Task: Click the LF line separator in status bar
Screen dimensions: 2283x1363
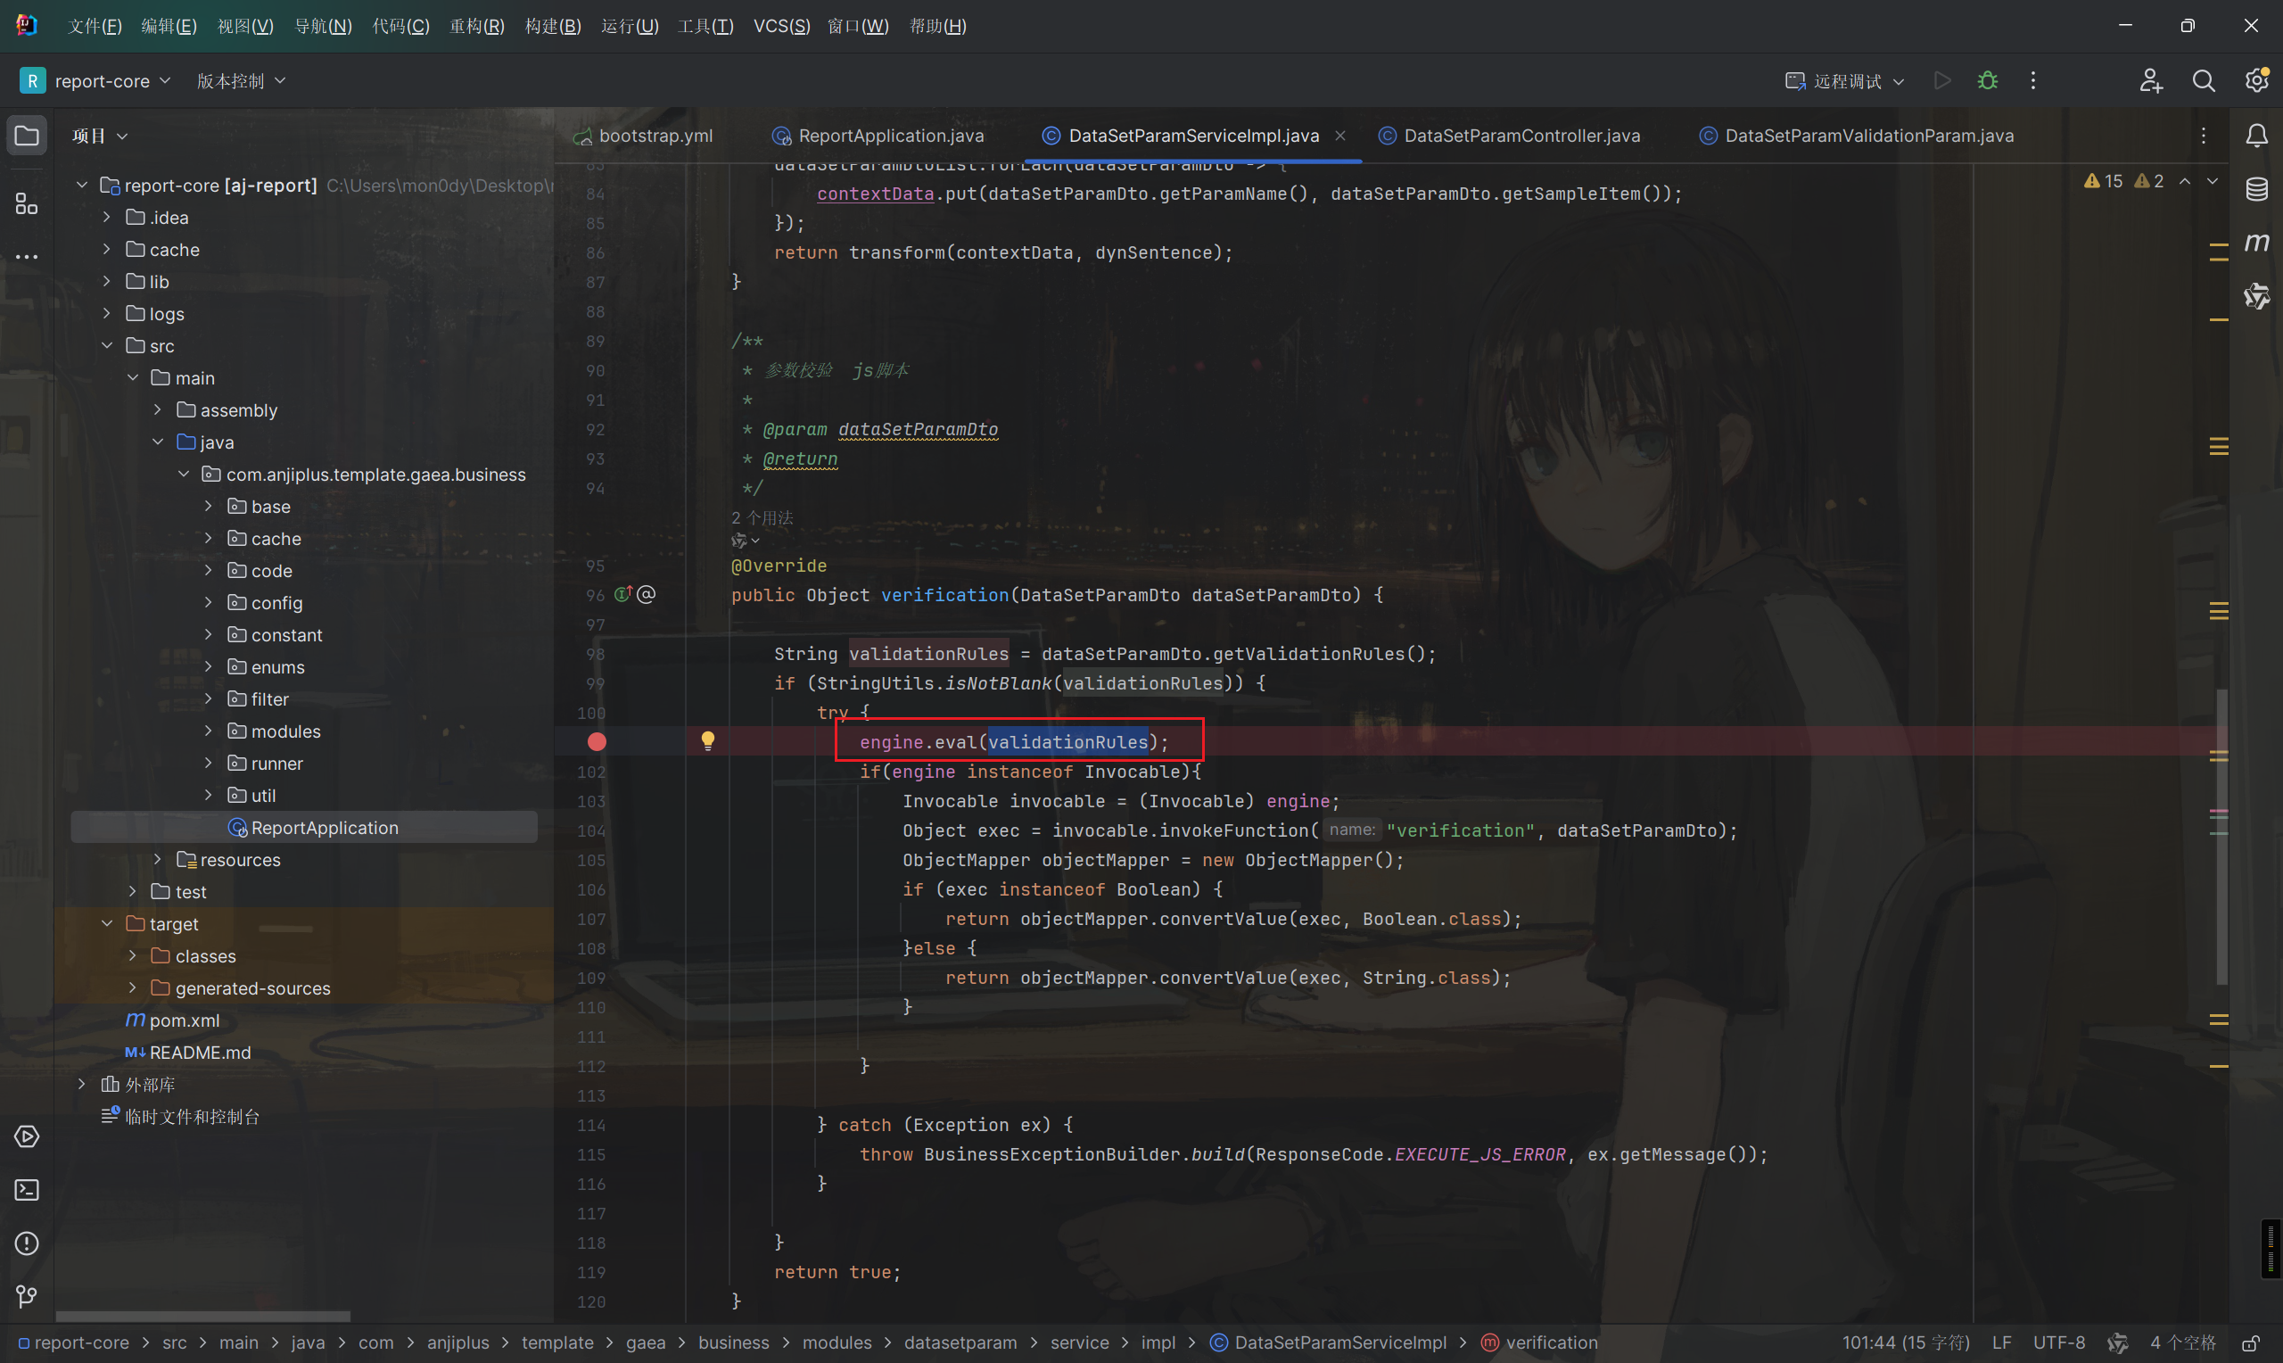Action: [x=2002, y=1342]
